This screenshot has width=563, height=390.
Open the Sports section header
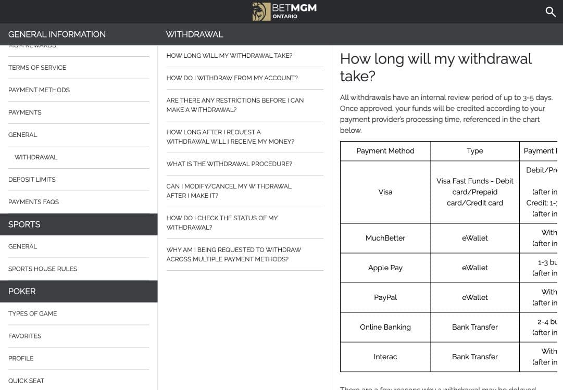[x=79, y=224]
